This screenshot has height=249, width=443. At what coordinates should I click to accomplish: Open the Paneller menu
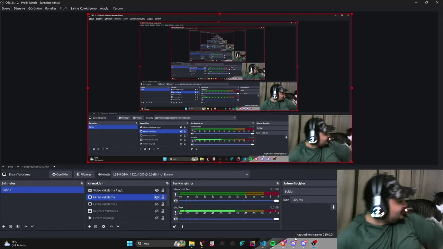pyautogui.click(x=51, y=8)
